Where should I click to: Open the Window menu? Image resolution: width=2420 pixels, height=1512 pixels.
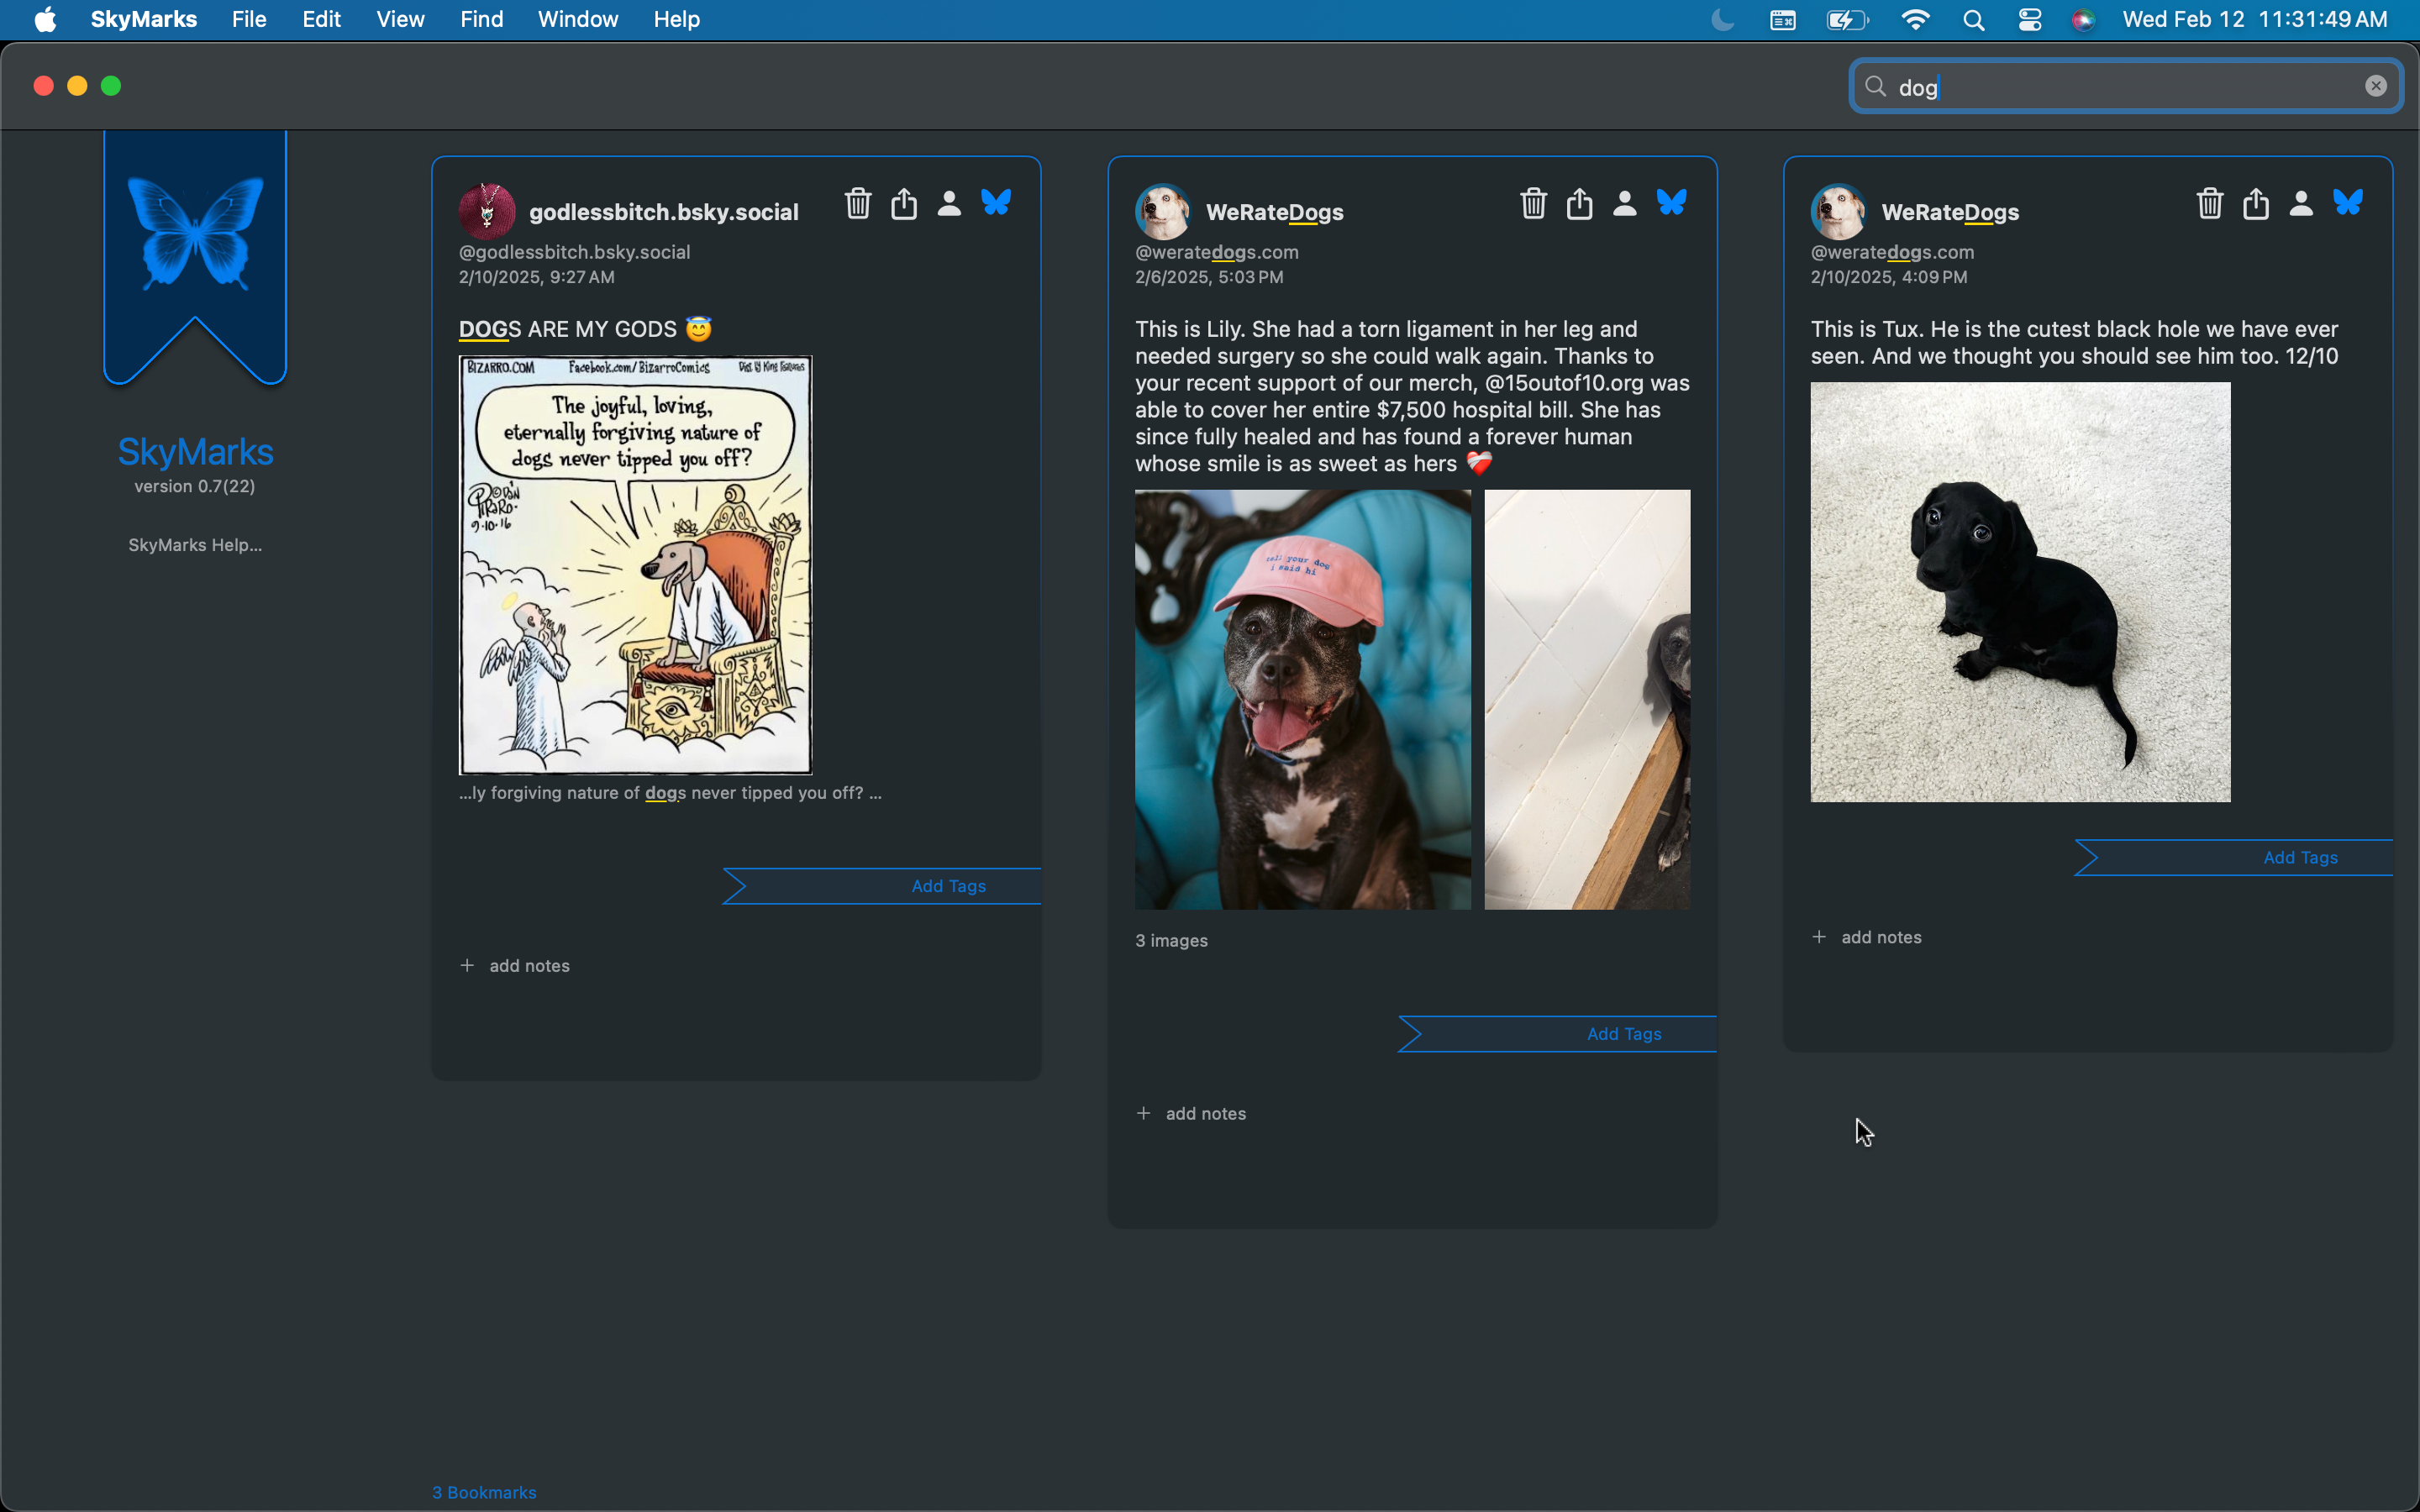point(578,19)
